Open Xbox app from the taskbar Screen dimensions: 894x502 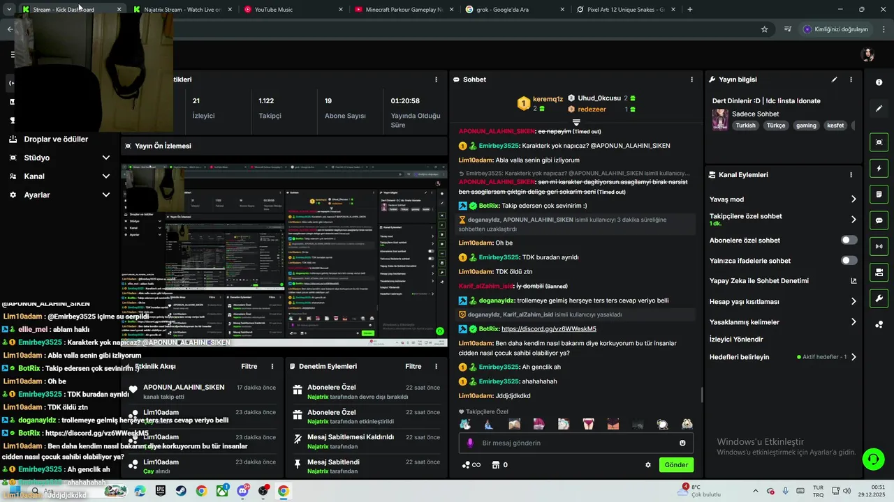pos(222,491)
